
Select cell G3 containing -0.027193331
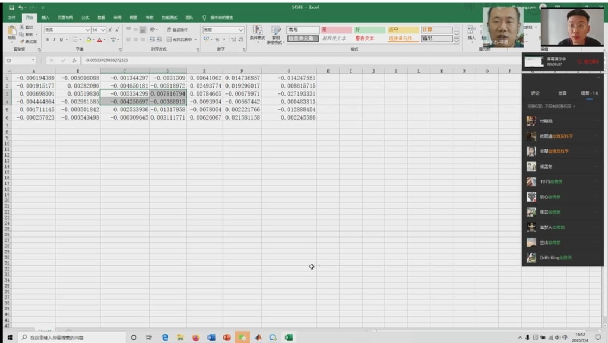pyautogui.click(x=289, y=93)
